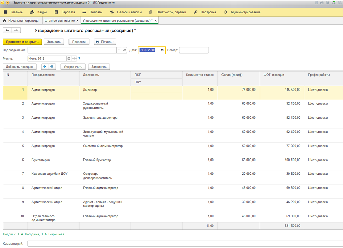This screenshot has height=248, width=343.
Task: Close the Утверждение штатного расписания tab
Action: pos(156,21)
